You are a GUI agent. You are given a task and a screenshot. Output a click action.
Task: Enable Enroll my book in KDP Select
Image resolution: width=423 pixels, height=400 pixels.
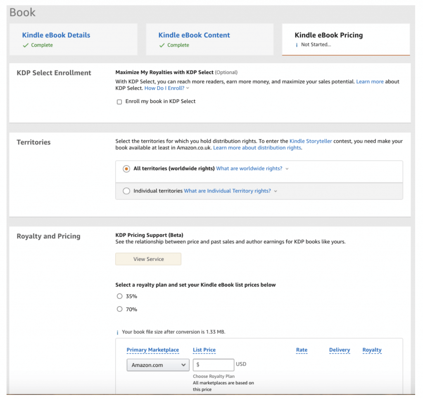tap(119, 102)
